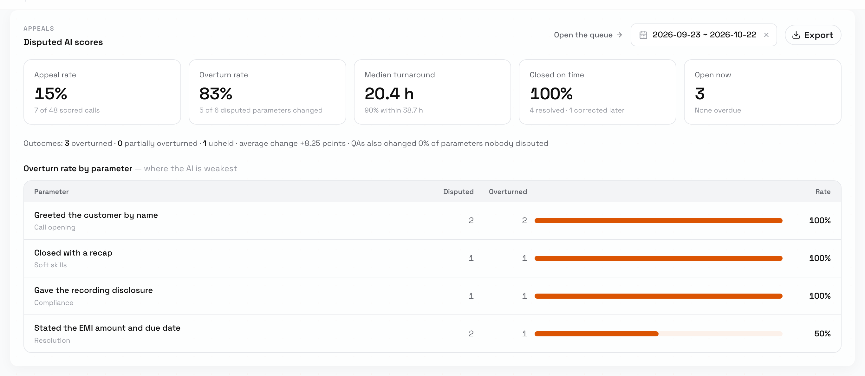
Task: Open the queue link
Action: (588, 35)
